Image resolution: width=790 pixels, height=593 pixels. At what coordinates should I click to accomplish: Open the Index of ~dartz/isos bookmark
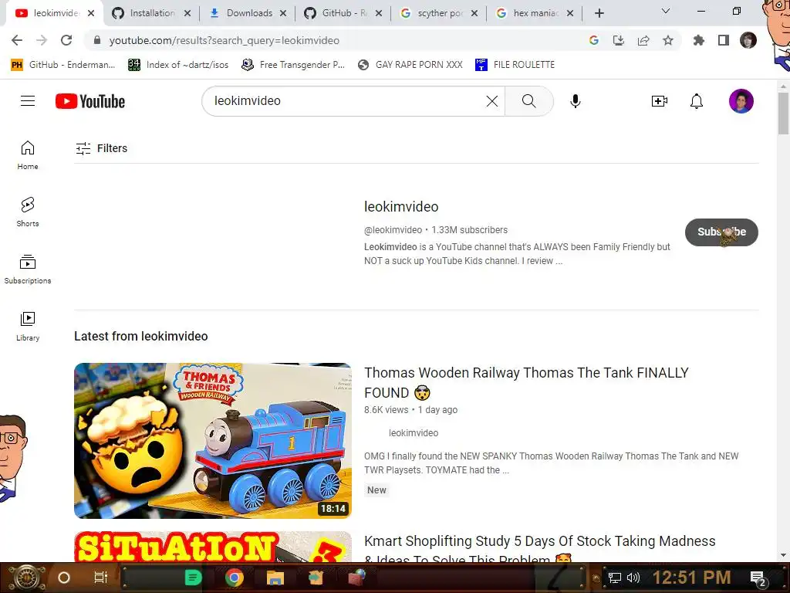[x=178, y=65]
